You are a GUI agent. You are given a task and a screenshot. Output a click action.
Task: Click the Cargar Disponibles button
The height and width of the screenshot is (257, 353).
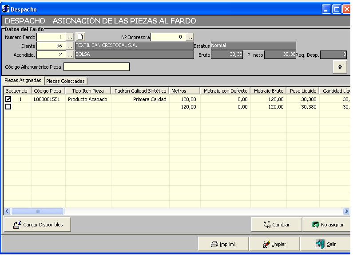coord(38,225)
